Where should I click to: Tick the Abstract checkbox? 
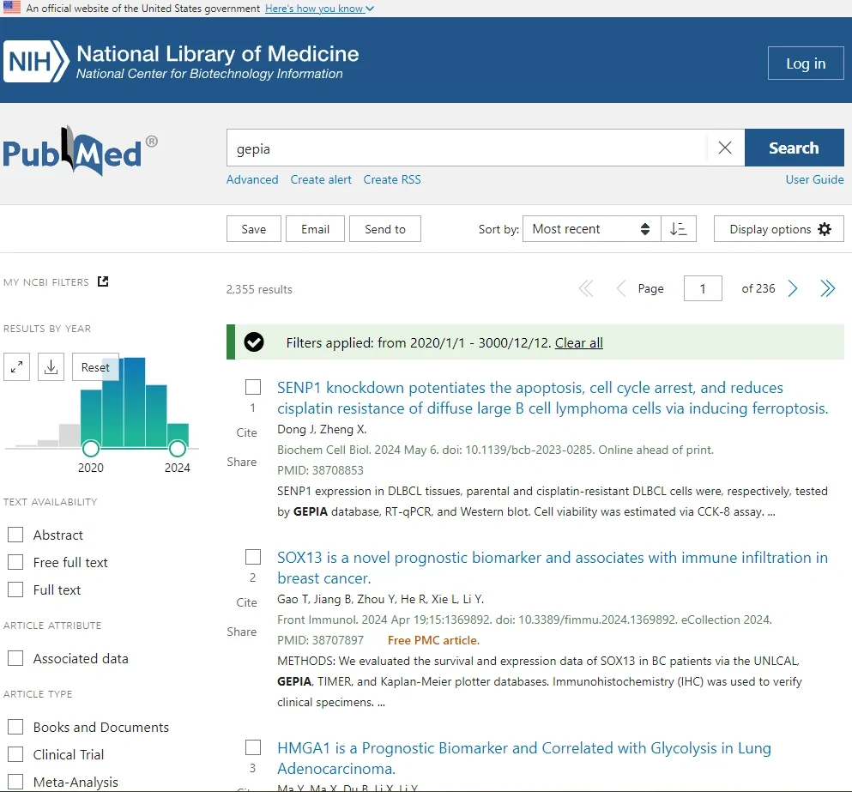15,535
